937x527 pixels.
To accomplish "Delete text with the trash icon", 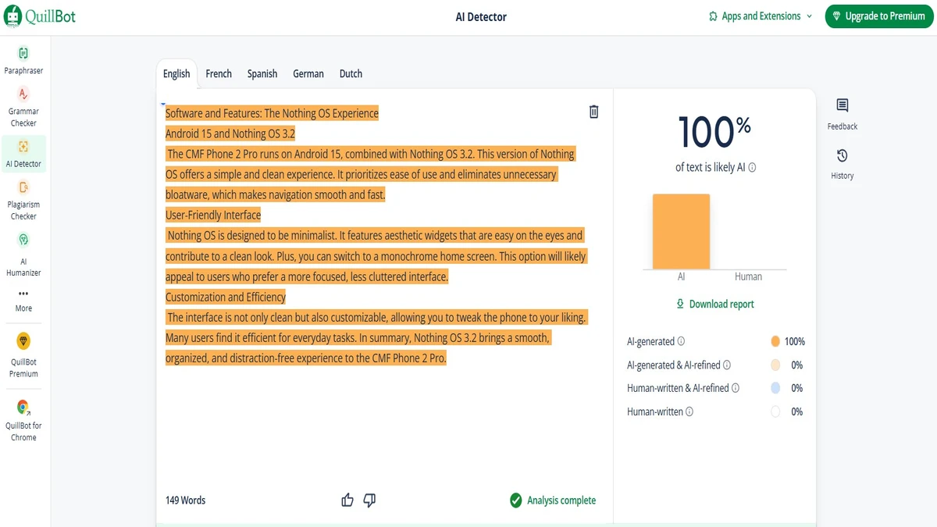I will click(593, 112).
